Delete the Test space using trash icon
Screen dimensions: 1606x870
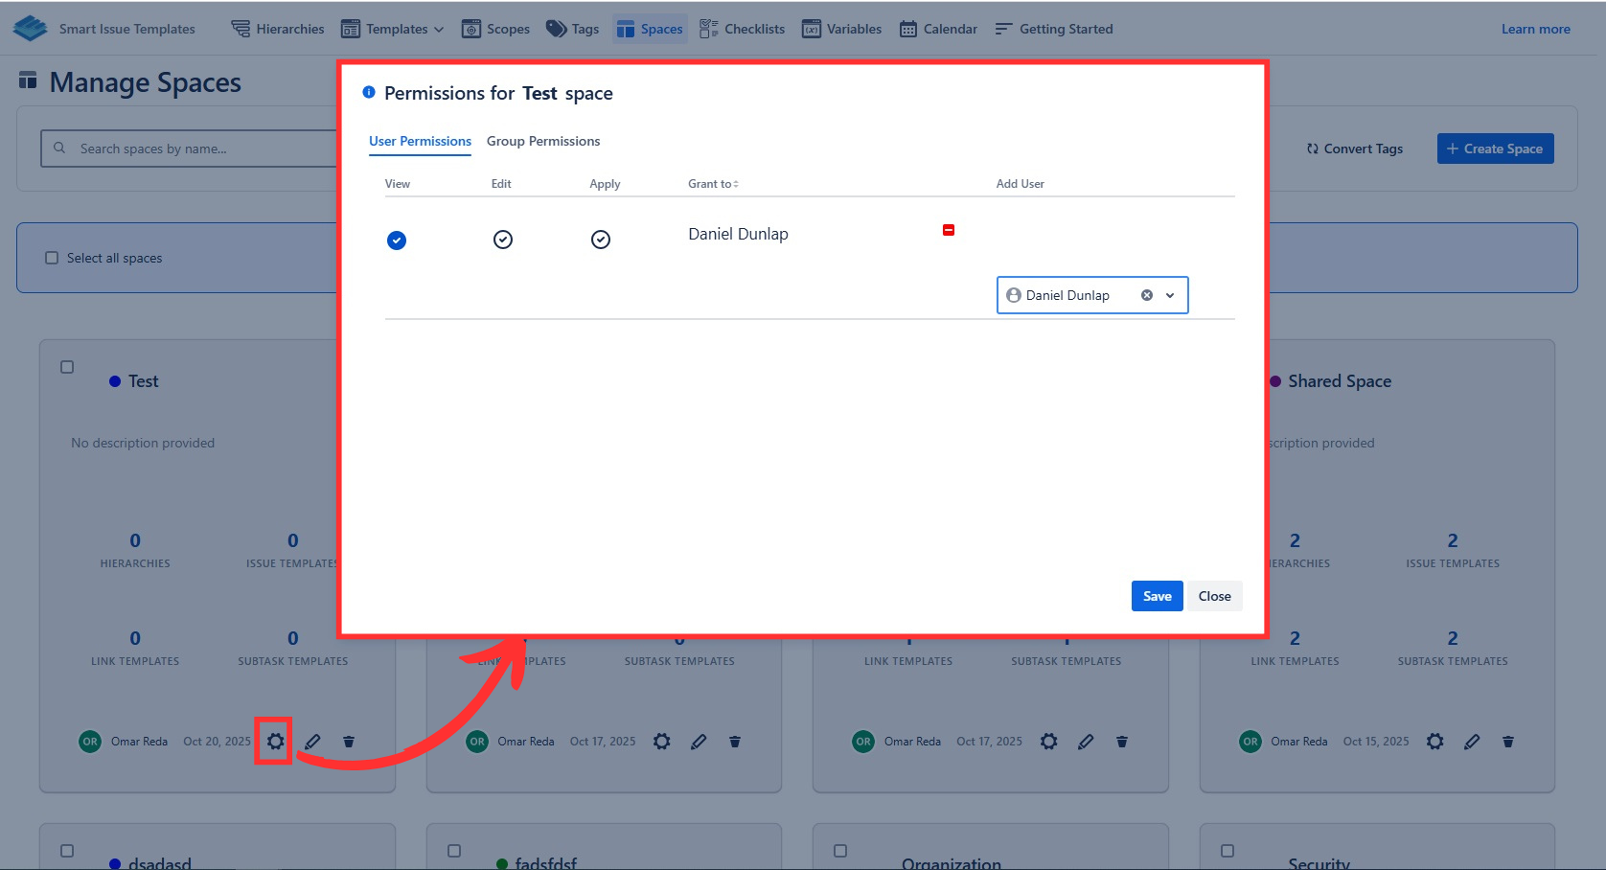coord(349,742)
